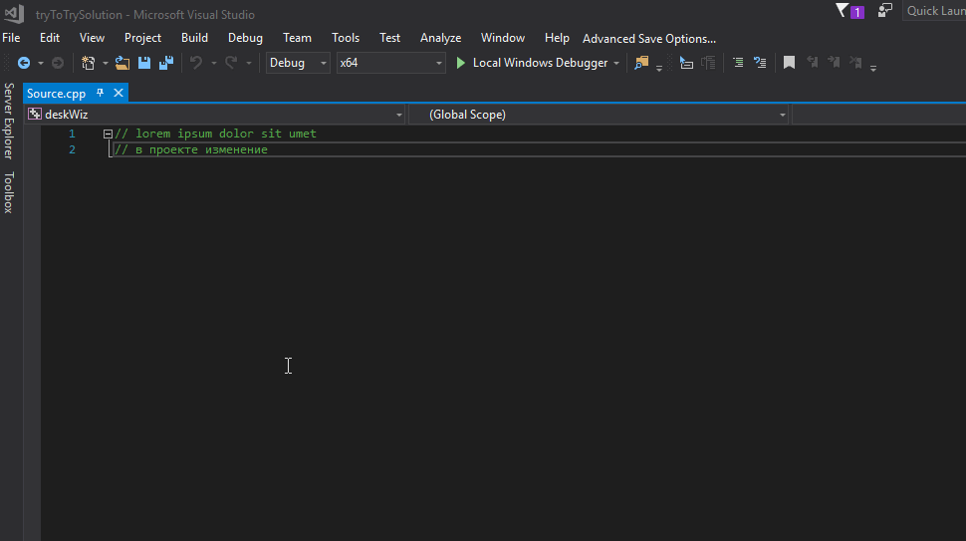Open the Project menu
This screenshot has height=541, width=966.
pos(143,38)
